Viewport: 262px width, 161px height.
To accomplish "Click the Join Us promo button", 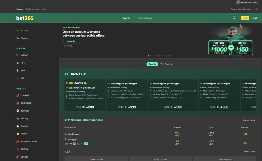I will point(71,41).
